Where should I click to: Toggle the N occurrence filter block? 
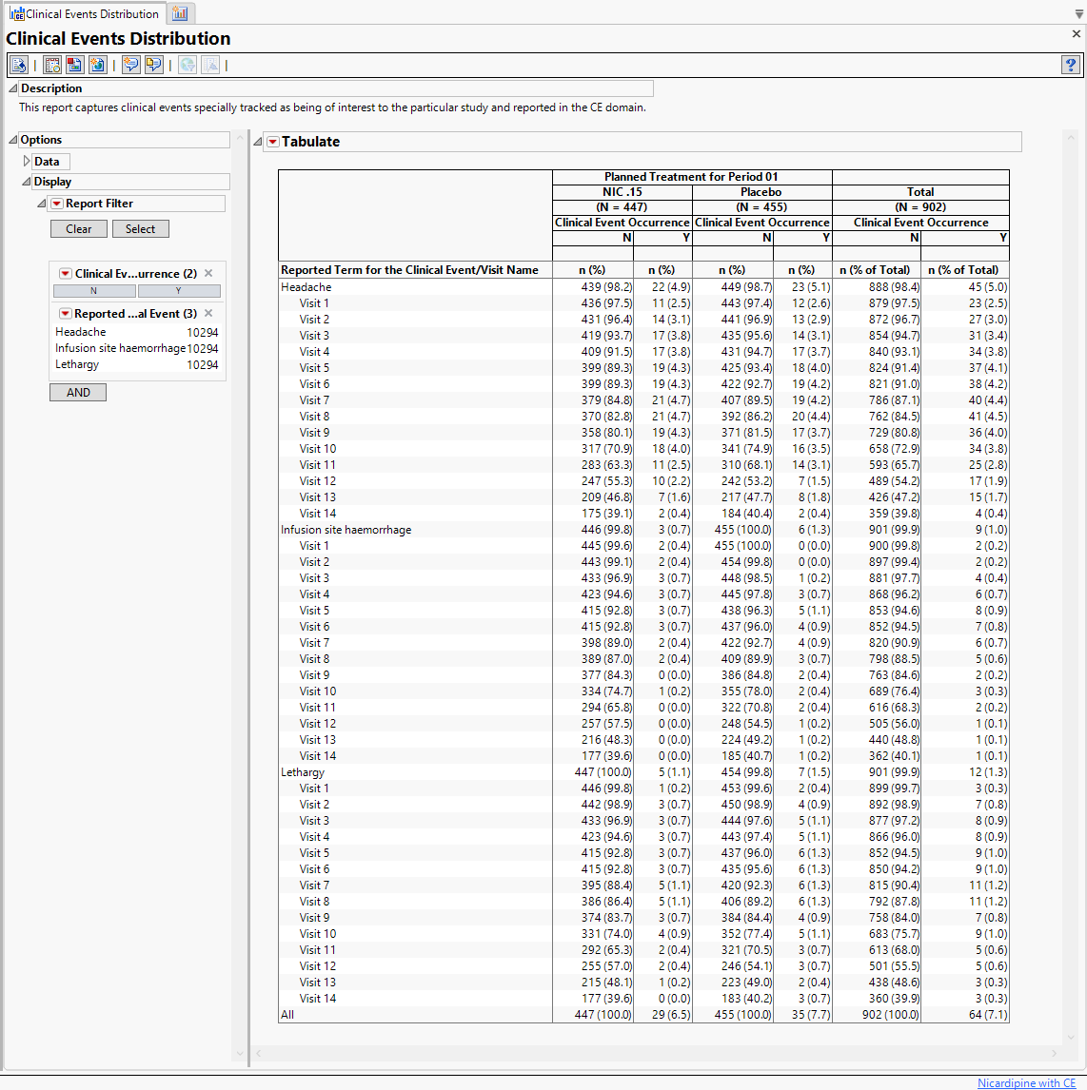pyautogui.click(x=94, y=291)
